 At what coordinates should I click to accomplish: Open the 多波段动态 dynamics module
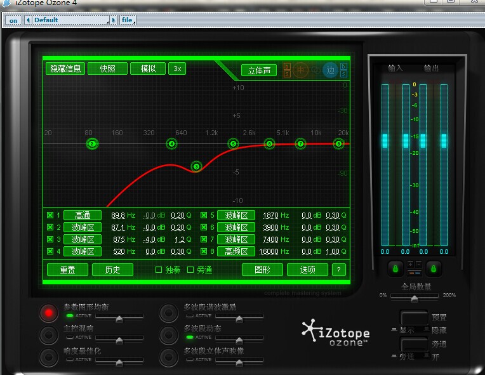pyautogui.click(x=169, y=335)
